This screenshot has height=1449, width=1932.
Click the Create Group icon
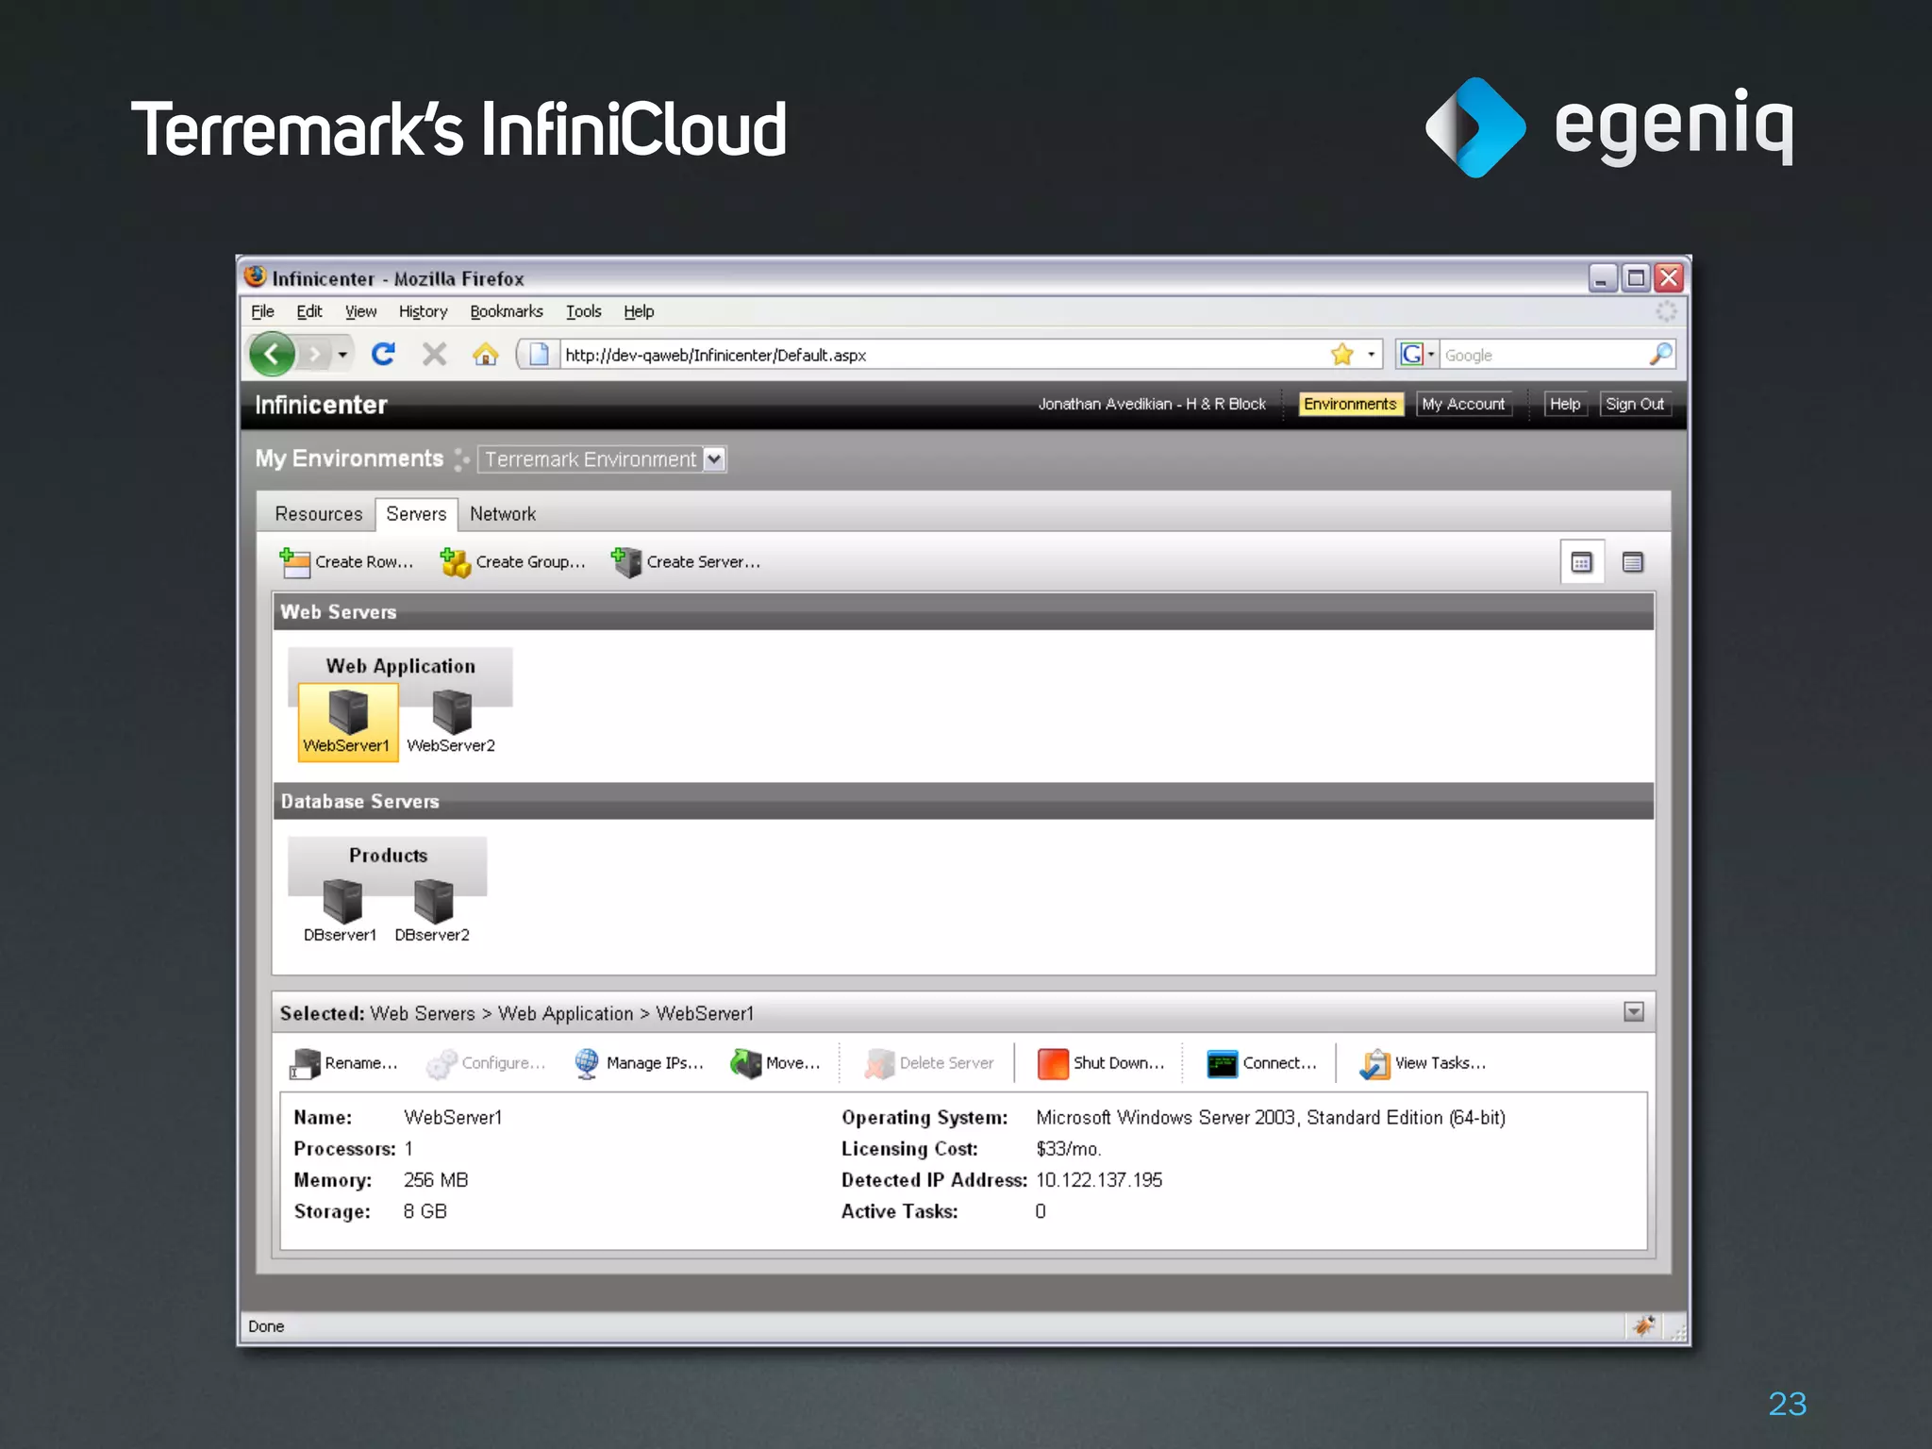[x=455, y=562]
